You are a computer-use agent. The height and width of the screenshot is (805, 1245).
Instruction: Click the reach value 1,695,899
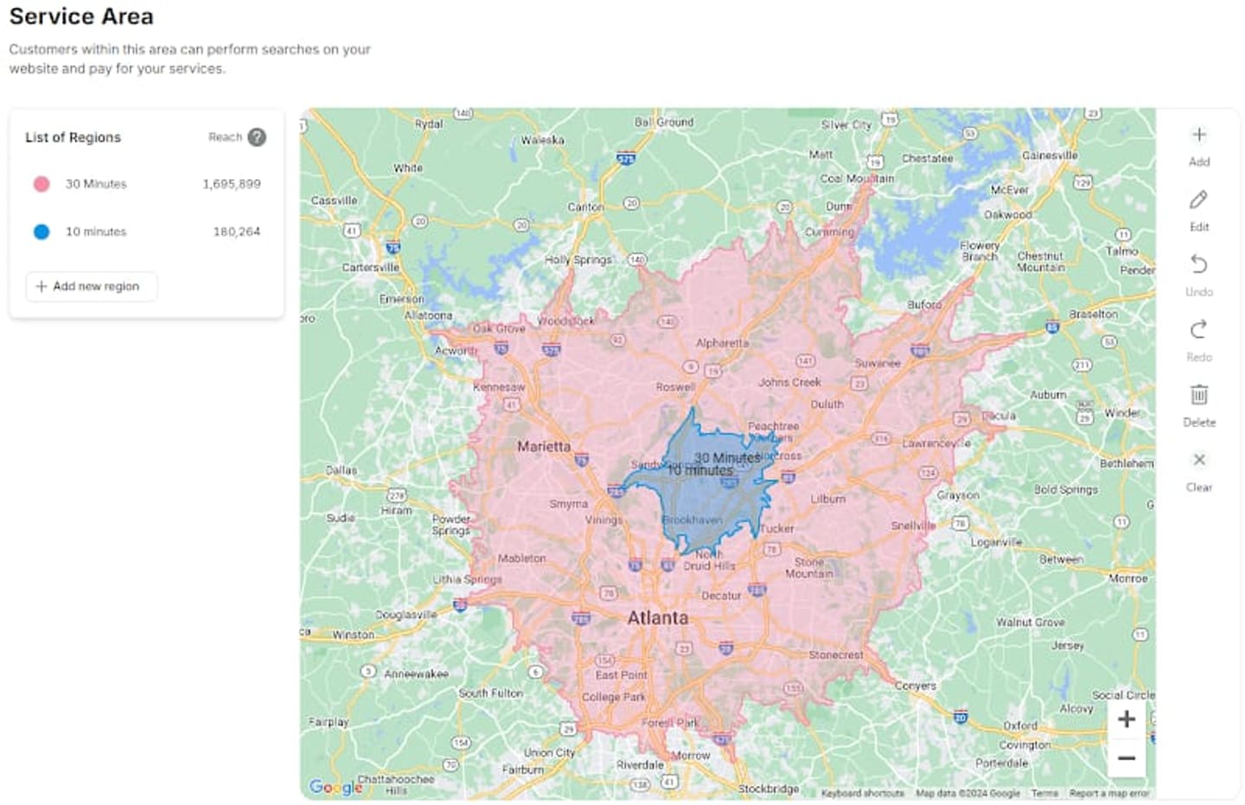point(232,184)
